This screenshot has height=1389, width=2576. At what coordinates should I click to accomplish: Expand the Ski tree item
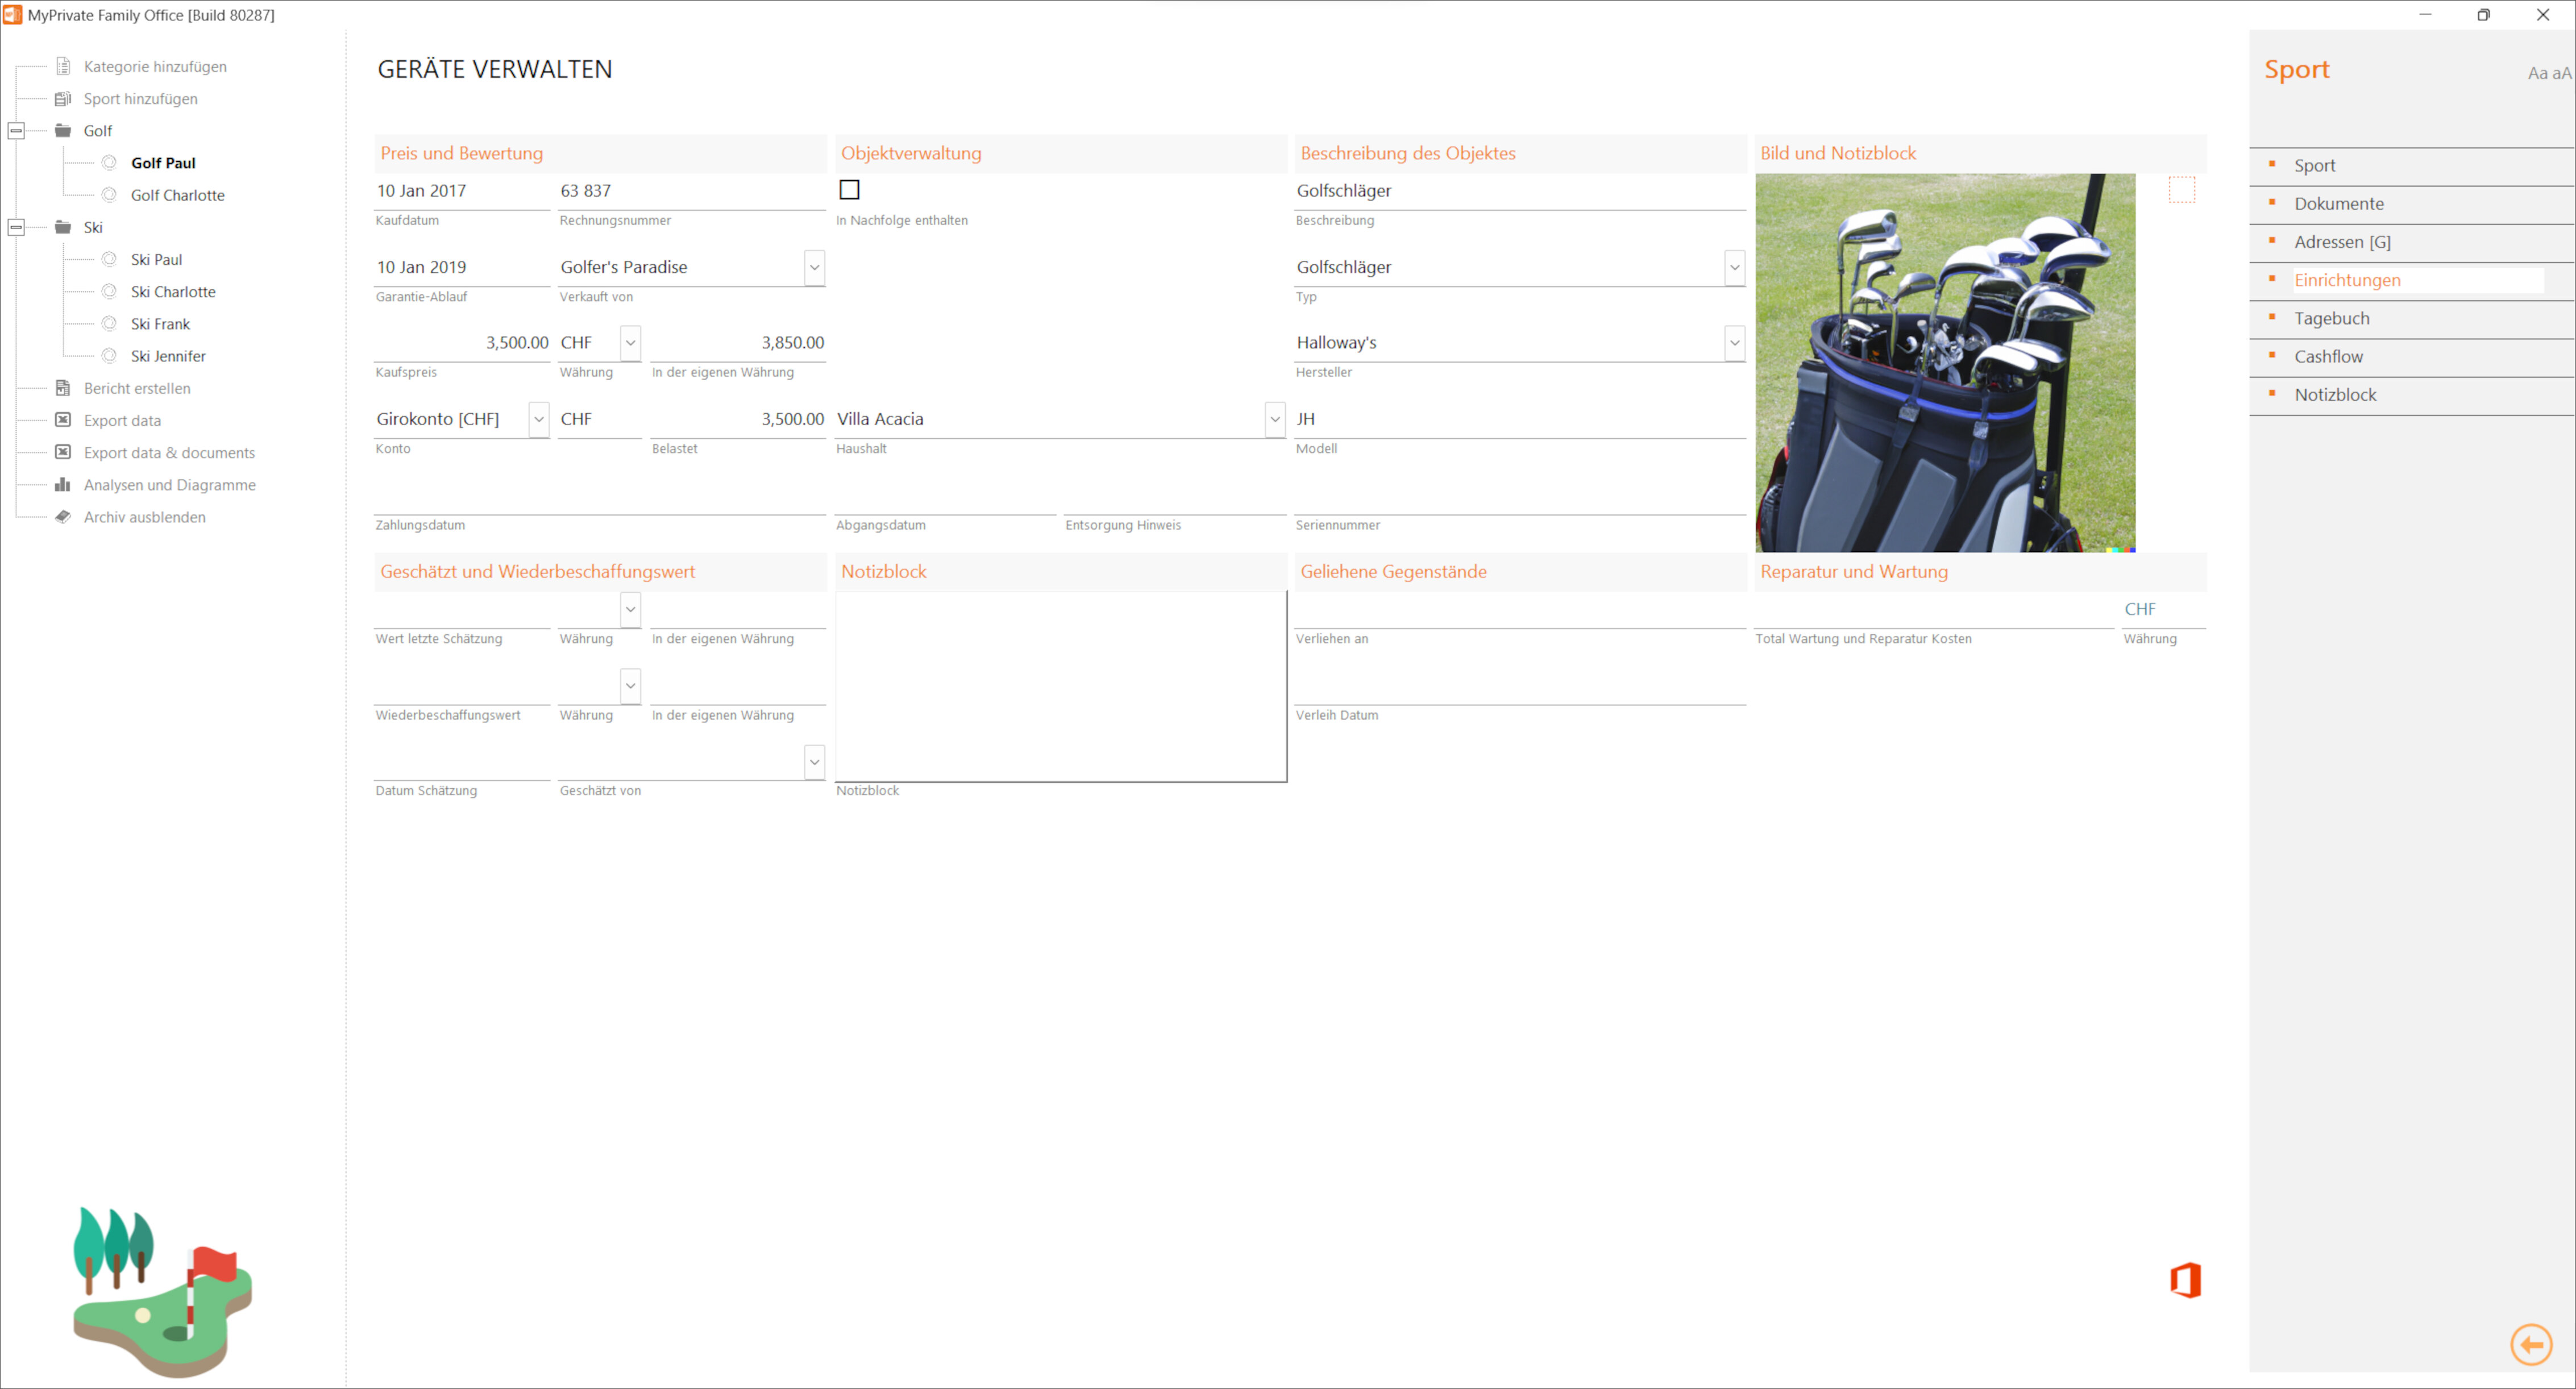15,226
